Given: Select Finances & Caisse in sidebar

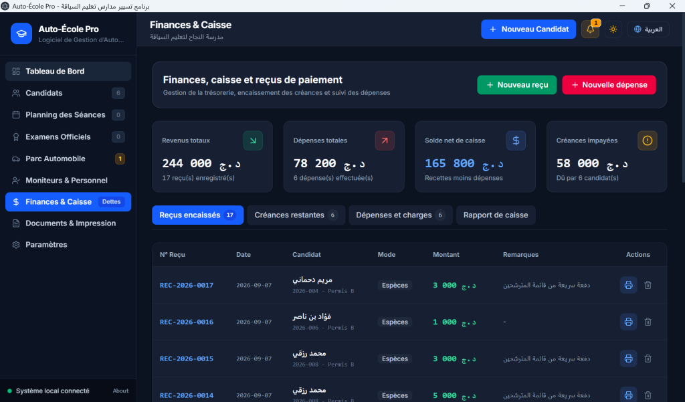Looking at the screenshot, I should 68,202.
